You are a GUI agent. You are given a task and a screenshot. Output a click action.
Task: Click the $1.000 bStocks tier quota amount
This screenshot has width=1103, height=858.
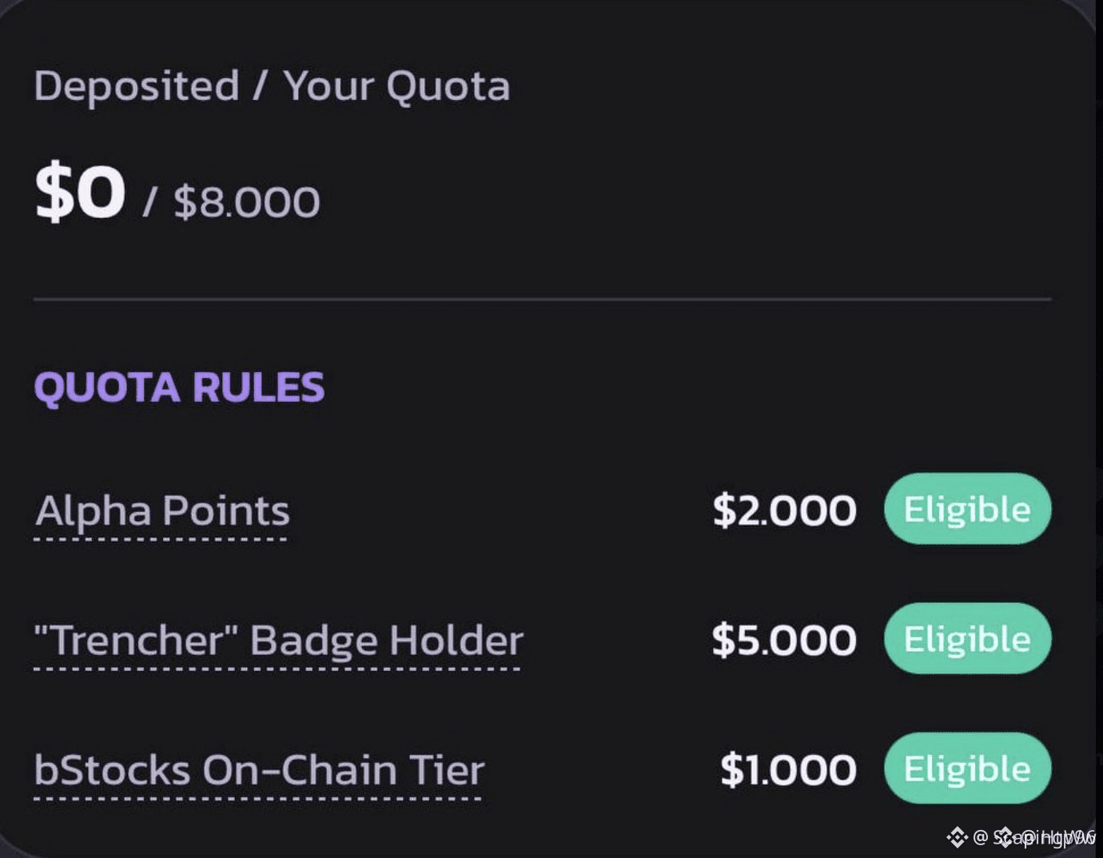(788, 770)
